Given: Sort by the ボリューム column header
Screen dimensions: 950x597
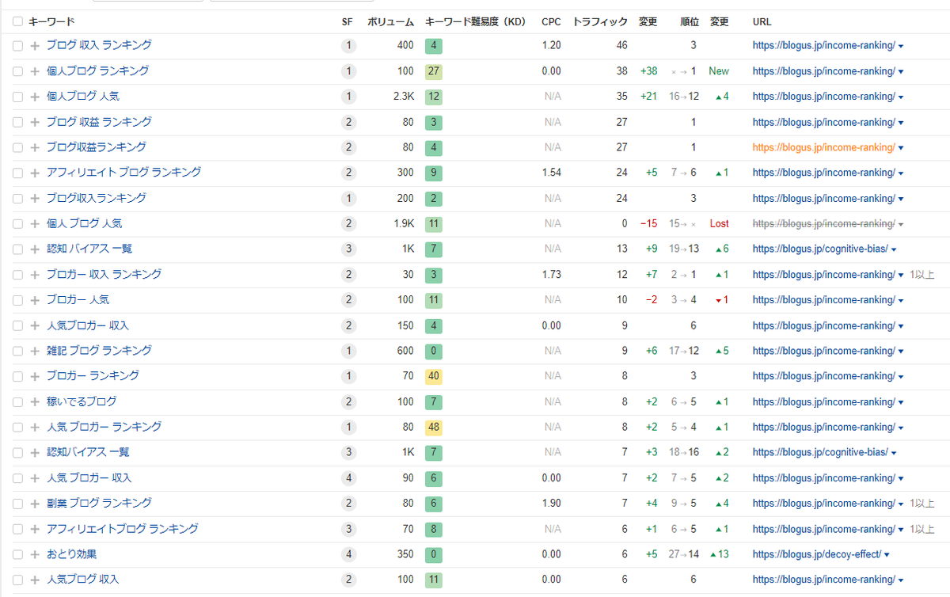Looking at the screenshot, I should tap(389, 22).
